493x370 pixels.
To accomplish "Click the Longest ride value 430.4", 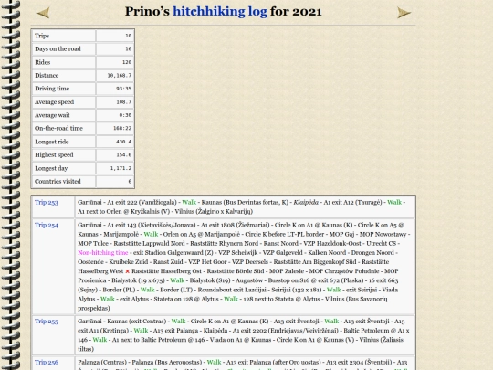I will tap(123, 142).
